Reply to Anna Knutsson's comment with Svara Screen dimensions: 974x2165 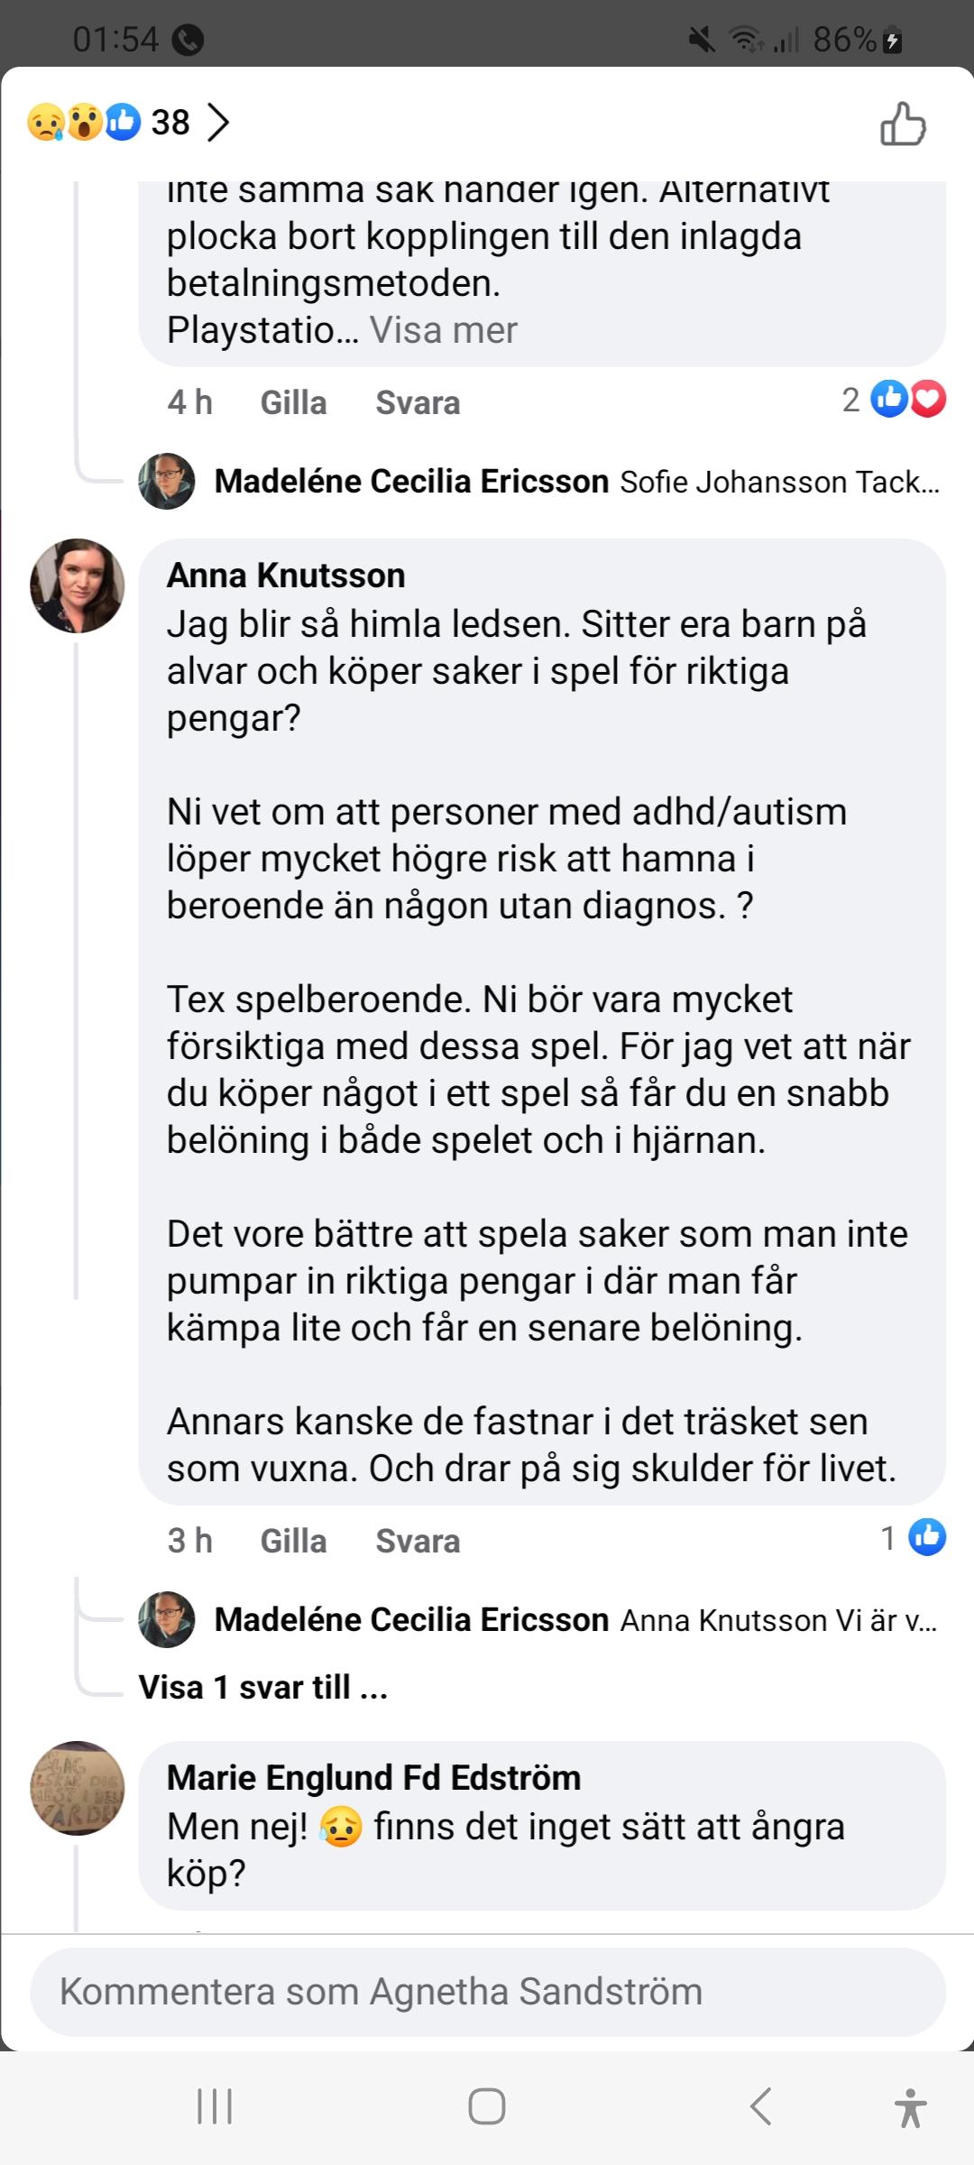pos(418,1541)
